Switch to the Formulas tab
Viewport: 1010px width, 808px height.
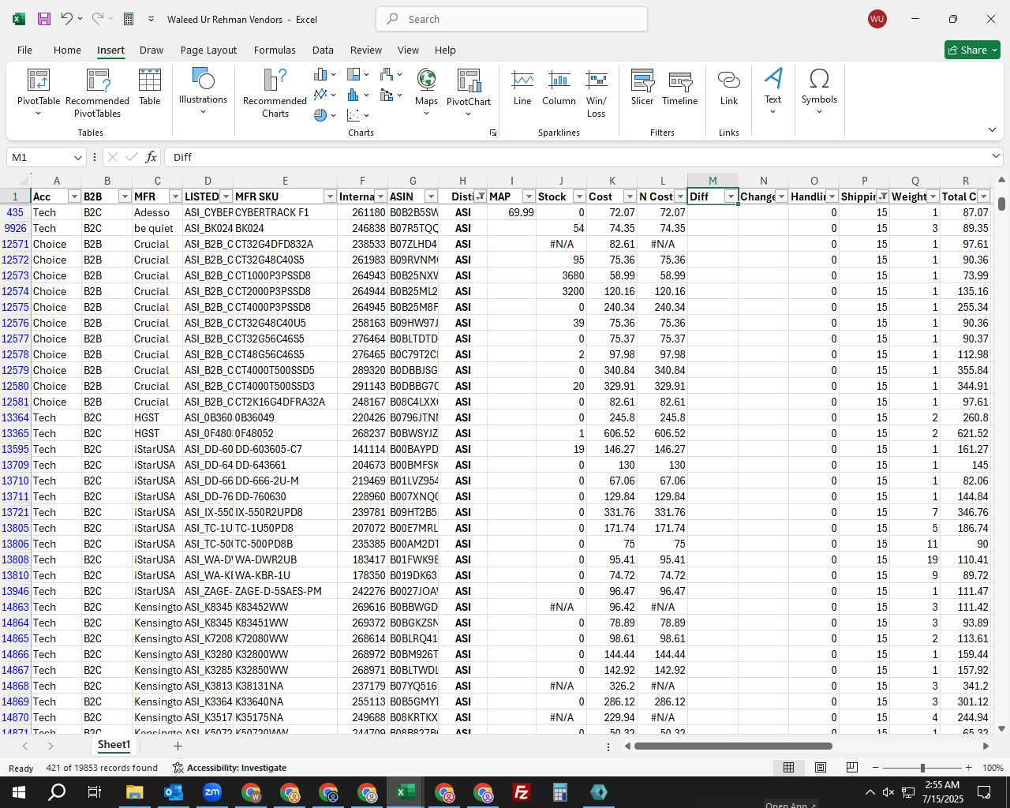[275, 50]
